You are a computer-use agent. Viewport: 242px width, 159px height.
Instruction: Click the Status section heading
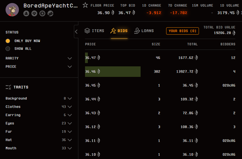[12, 32]
